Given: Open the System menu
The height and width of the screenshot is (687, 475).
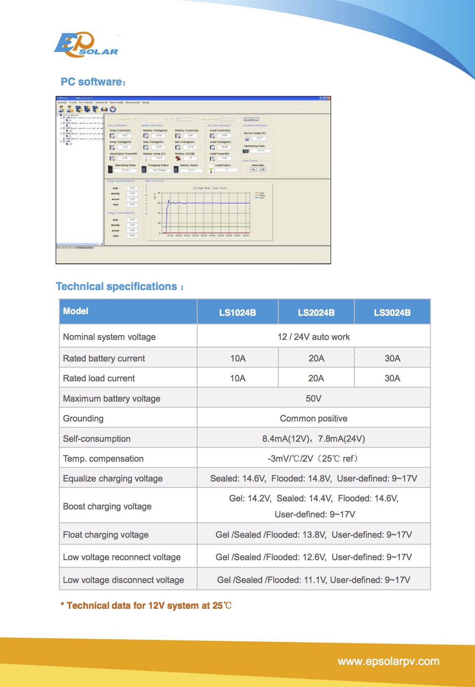Looking at the screenshot, I should tap(62, 102).
